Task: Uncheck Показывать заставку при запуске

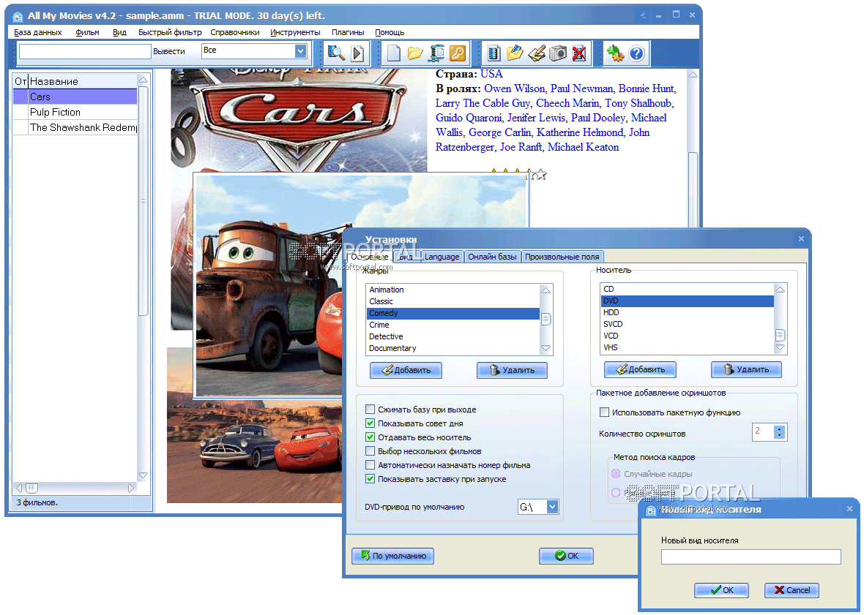Action: tap(370, 479)
